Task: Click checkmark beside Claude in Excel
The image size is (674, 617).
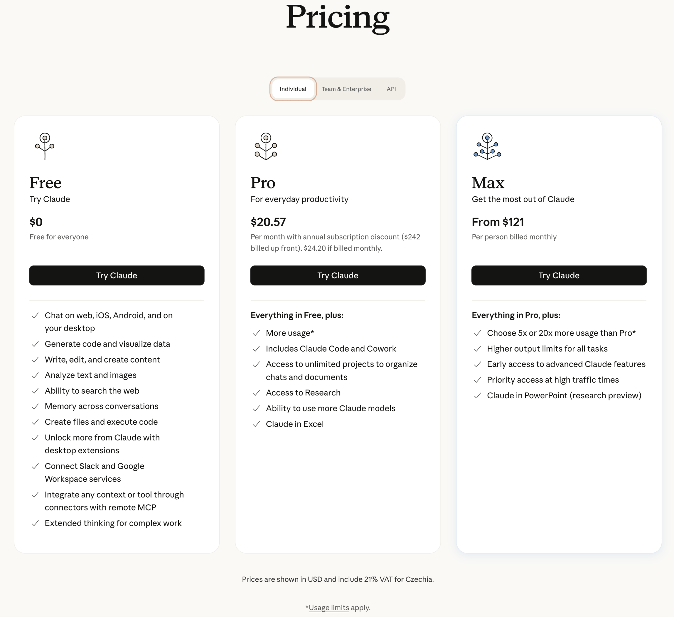Action: (256, 424)
